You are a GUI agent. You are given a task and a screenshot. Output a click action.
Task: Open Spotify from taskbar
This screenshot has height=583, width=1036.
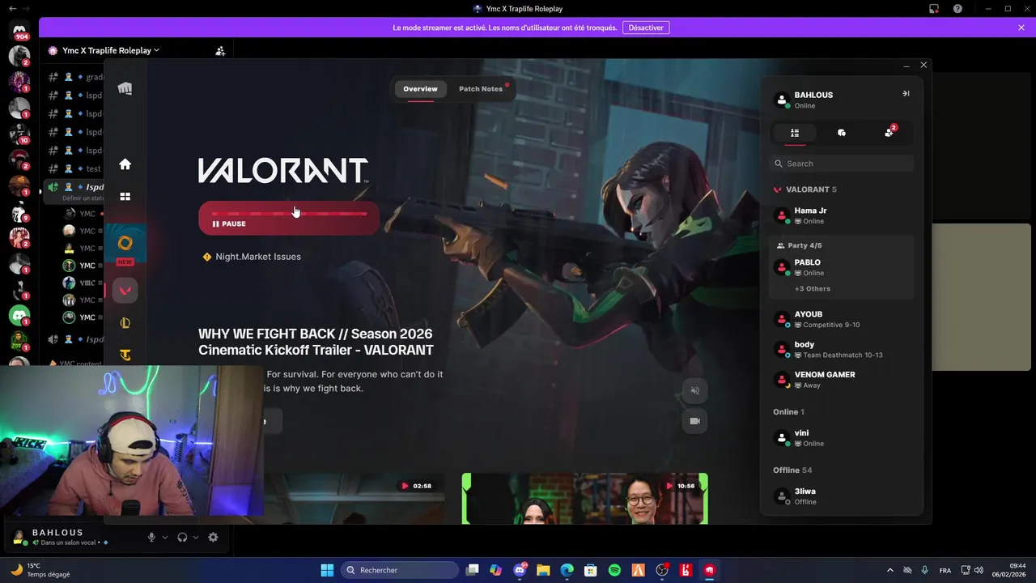point(614,570)
